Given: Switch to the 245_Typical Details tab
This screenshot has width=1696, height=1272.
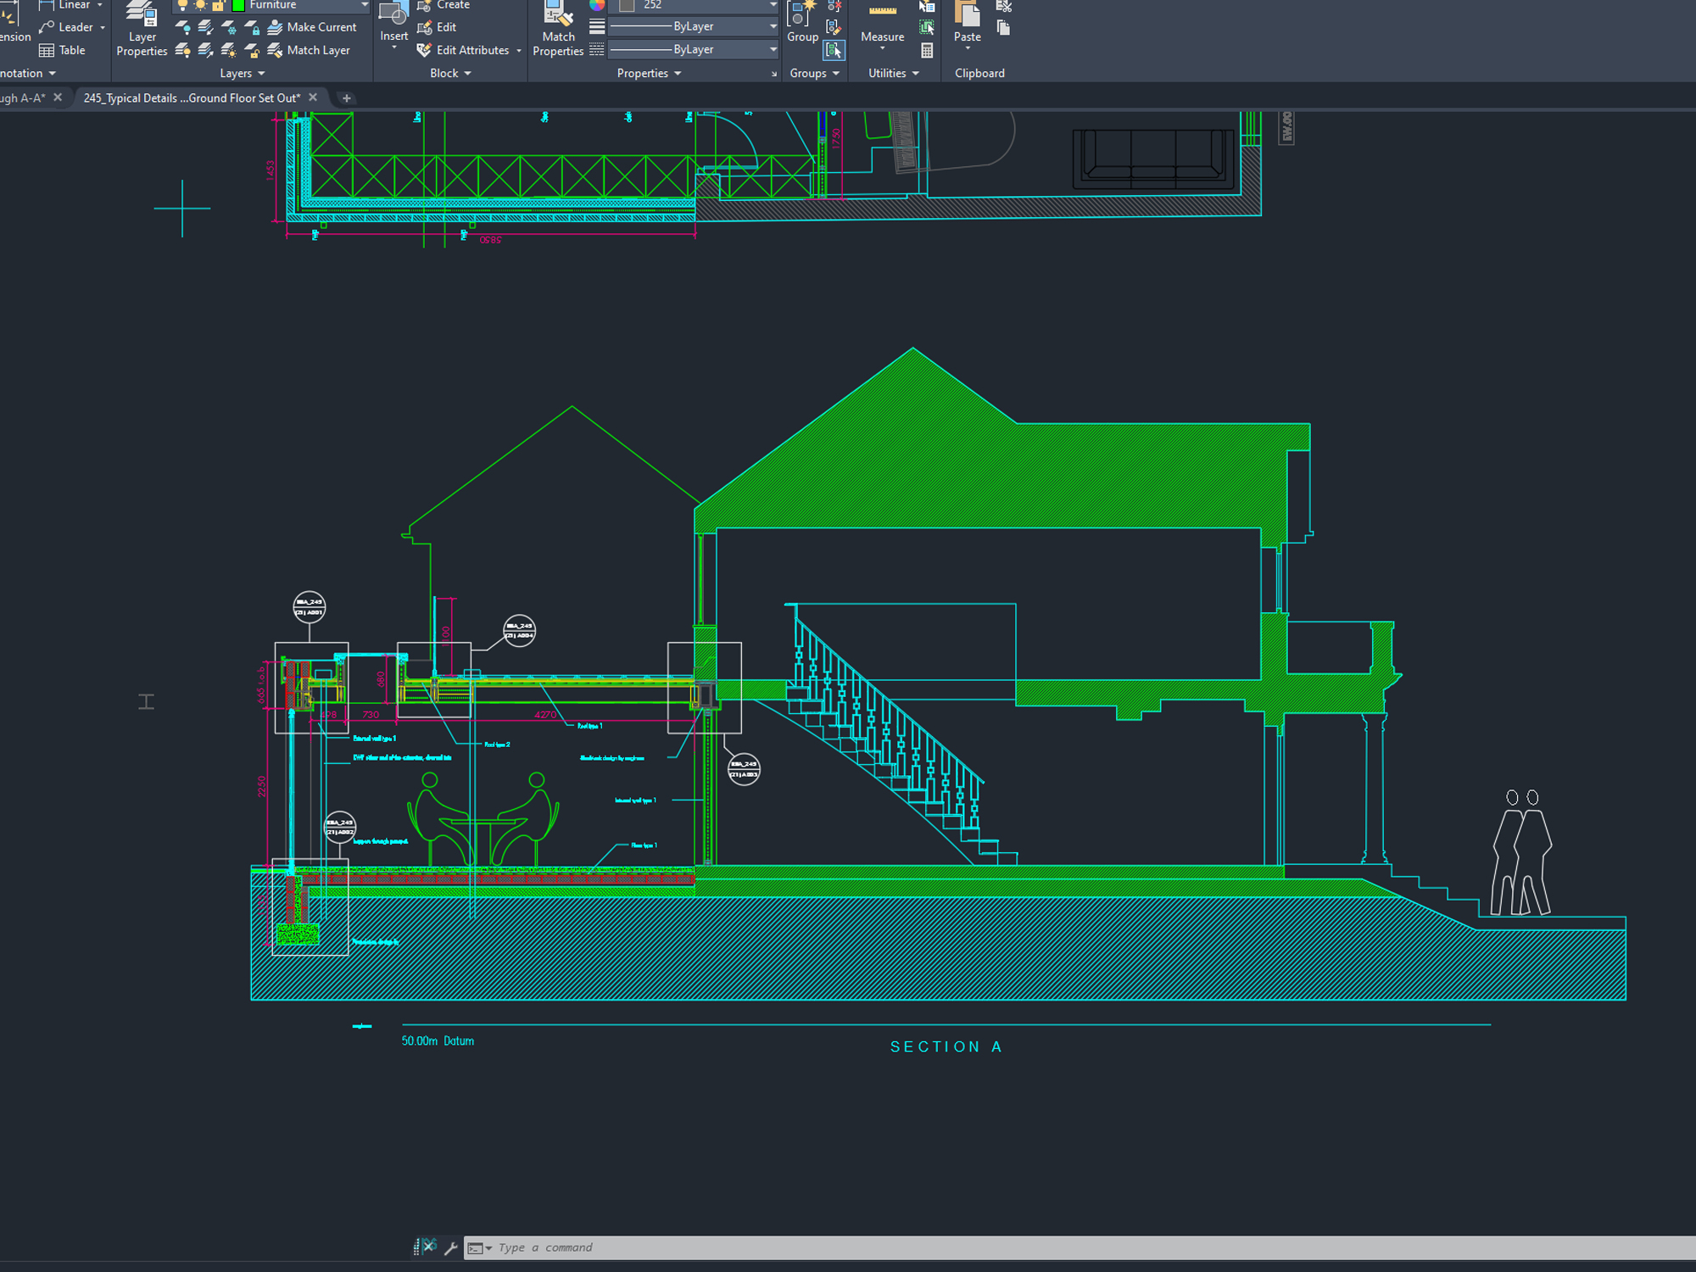Looking at the screenshot, I should [x=191, y=98].
